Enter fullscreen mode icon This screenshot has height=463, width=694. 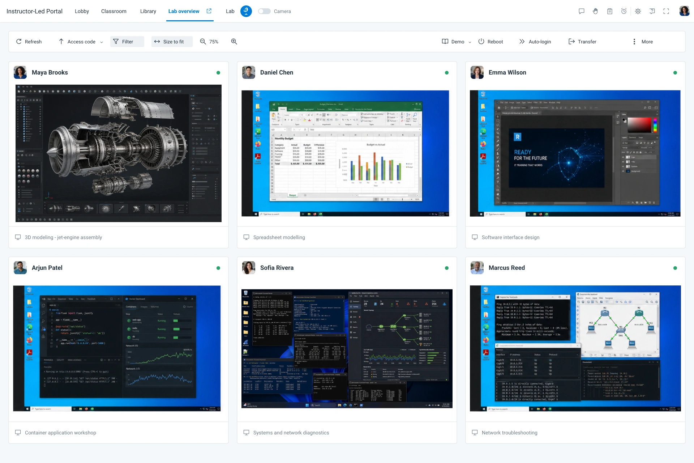666,11
